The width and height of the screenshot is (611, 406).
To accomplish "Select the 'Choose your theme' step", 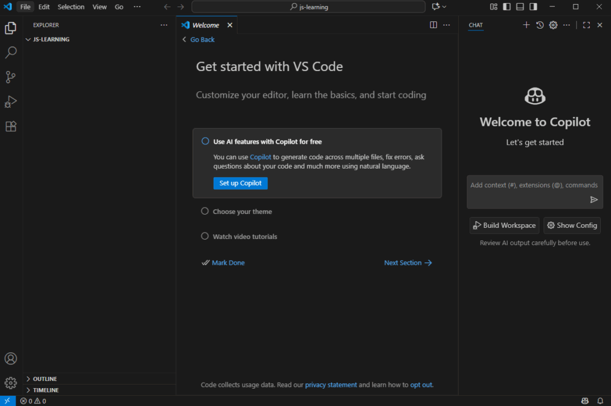I will click(242, 212).
